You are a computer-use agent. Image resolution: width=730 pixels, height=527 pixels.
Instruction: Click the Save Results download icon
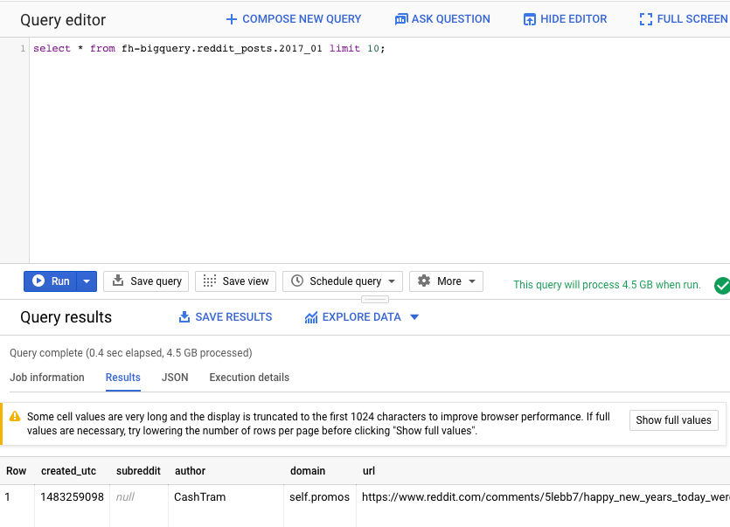[x=184, y=317]
